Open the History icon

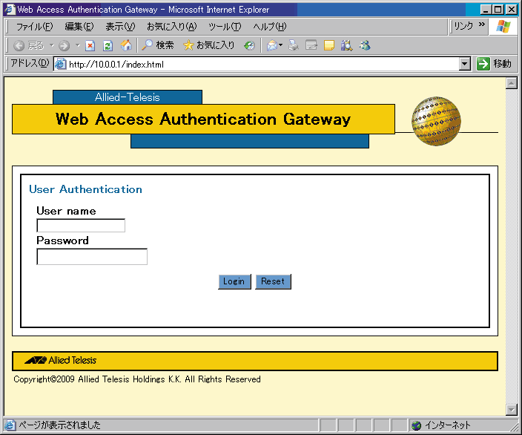249,45
